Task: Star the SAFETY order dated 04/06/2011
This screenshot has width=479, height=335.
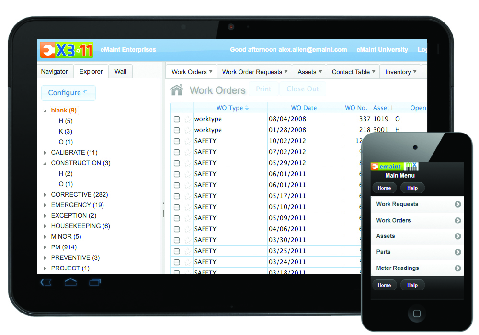Action: [188, 229]
